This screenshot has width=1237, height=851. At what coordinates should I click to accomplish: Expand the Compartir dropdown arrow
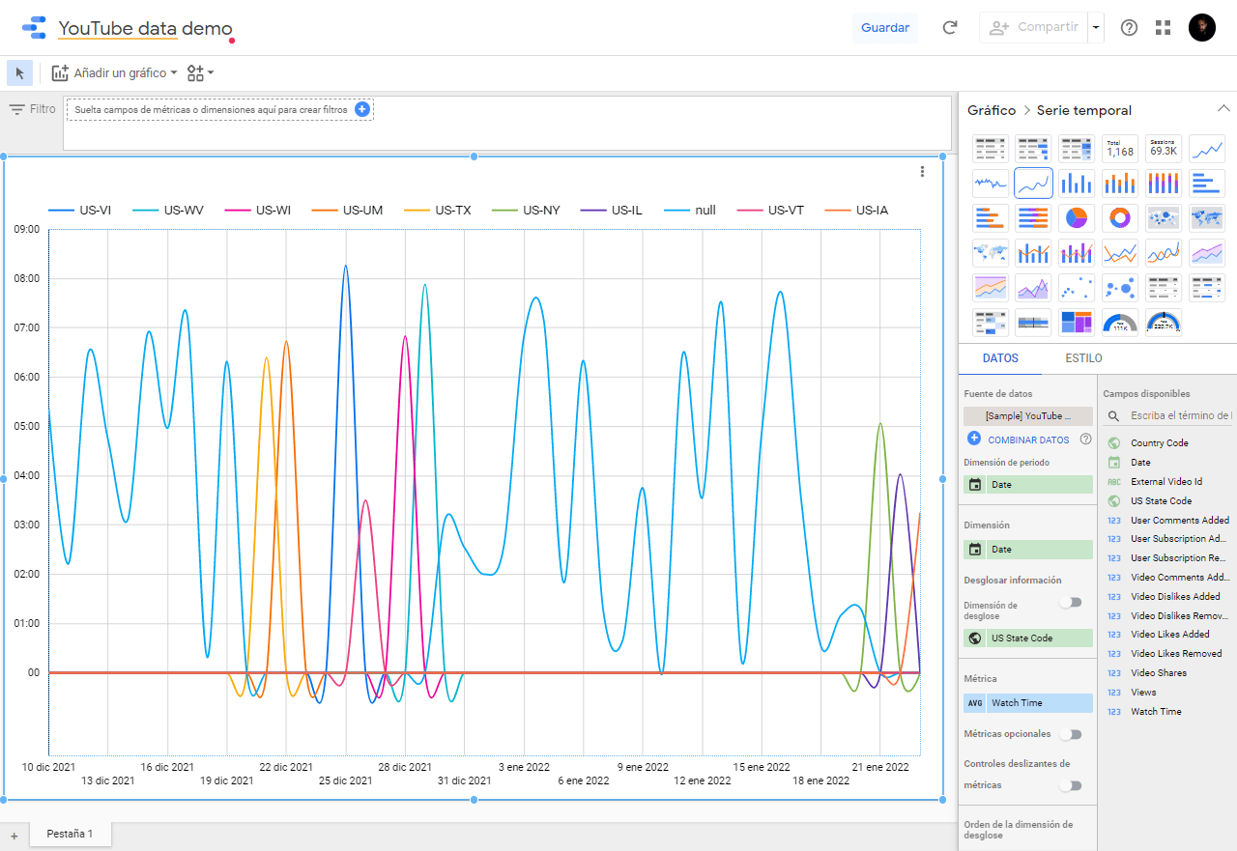[x=1096, y=28]
